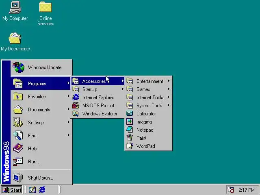Click the Imaging icon in Accessories
260x195 pixels.
point(130,122)
